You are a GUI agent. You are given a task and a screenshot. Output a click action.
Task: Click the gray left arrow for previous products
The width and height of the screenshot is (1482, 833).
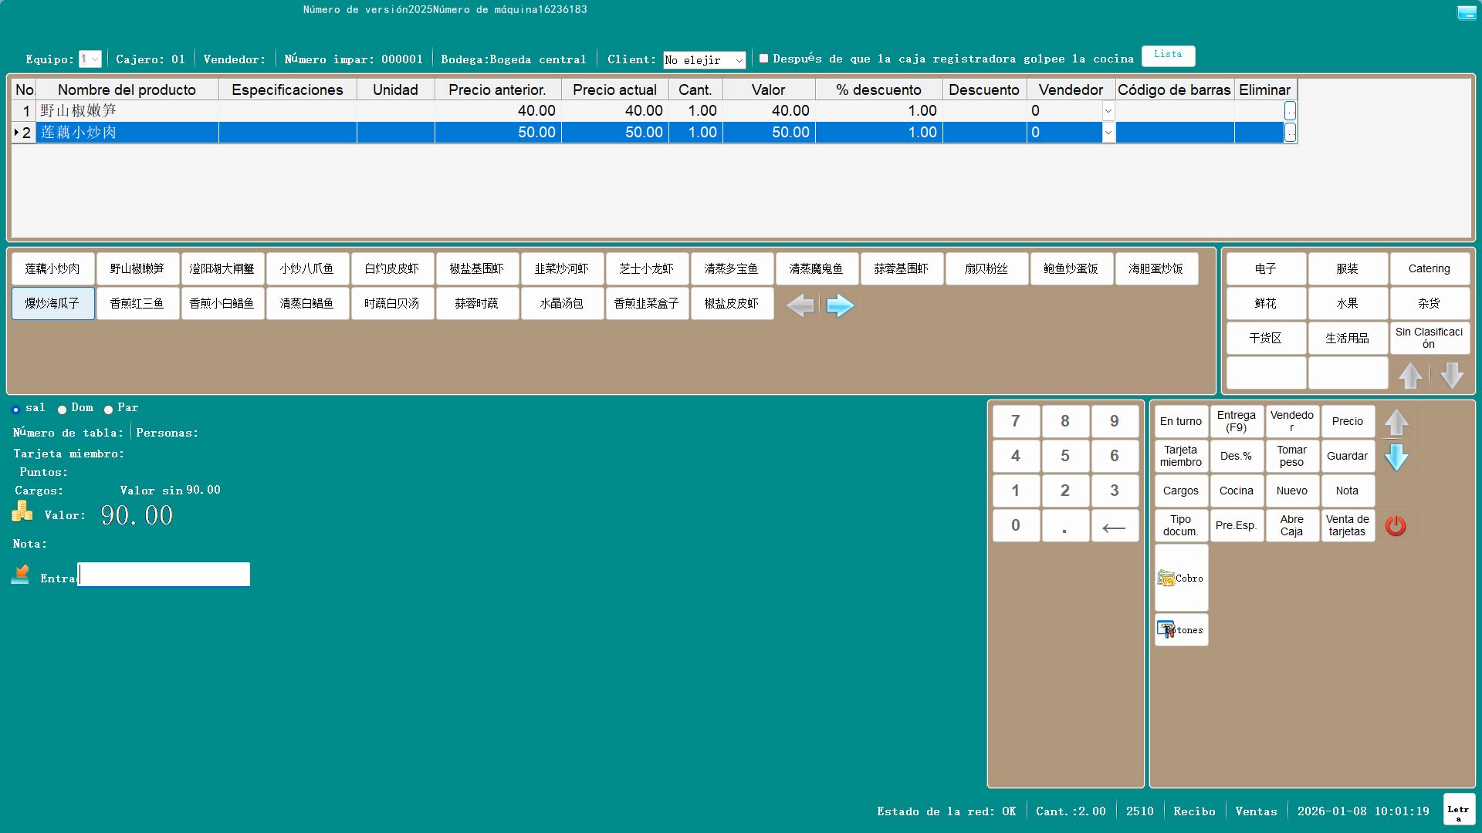click(800, 305)
